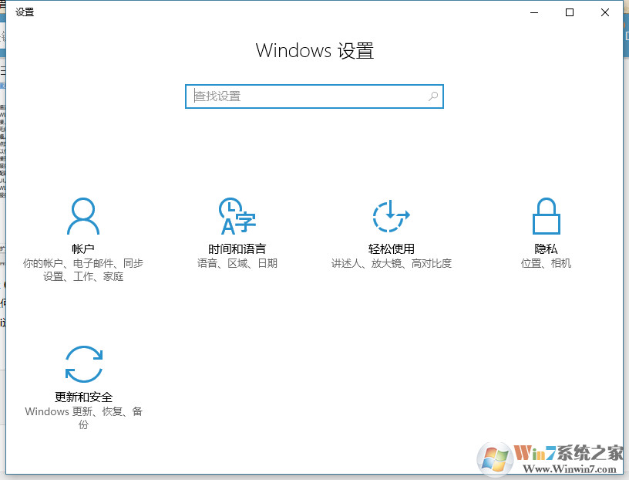This screenshot has width=629, height=480.
Task: Open 更新和安全 settings
Action: pyautogui.click(x=83, y=397)
